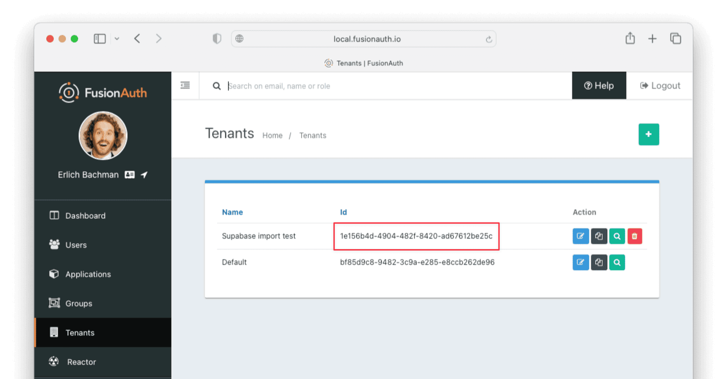Click the search magnifier icon
Image resolution: width=727 pixels, height=379 pixels.
[x=217, y=86]
